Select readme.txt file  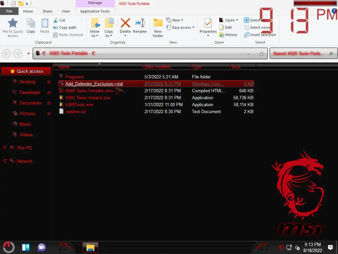point(76,111)
